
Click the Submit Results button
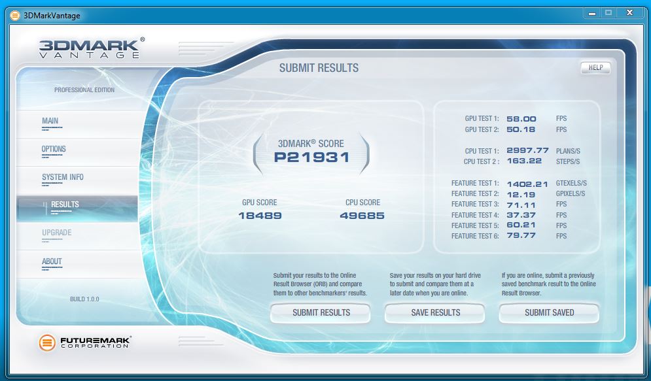[320, 313]
